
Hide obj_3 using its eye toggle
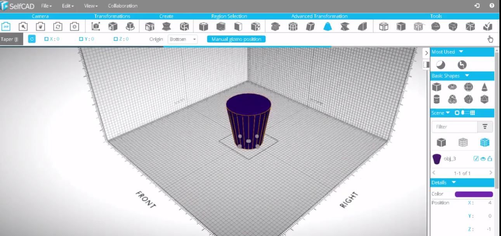(x=484, y=158)
